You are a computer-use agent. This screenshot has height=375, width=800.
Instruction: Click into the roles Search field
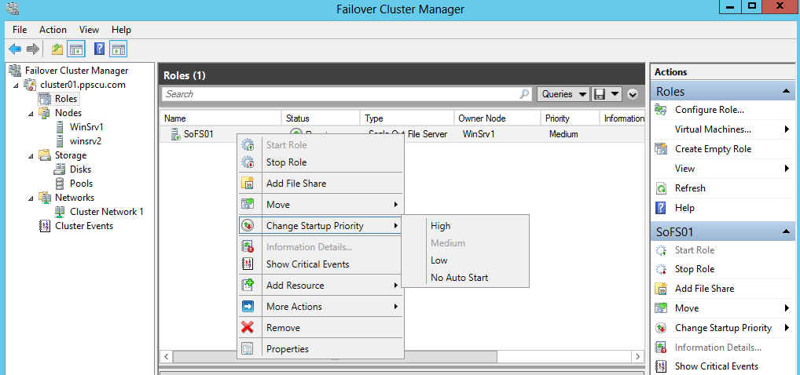[342, 94]
